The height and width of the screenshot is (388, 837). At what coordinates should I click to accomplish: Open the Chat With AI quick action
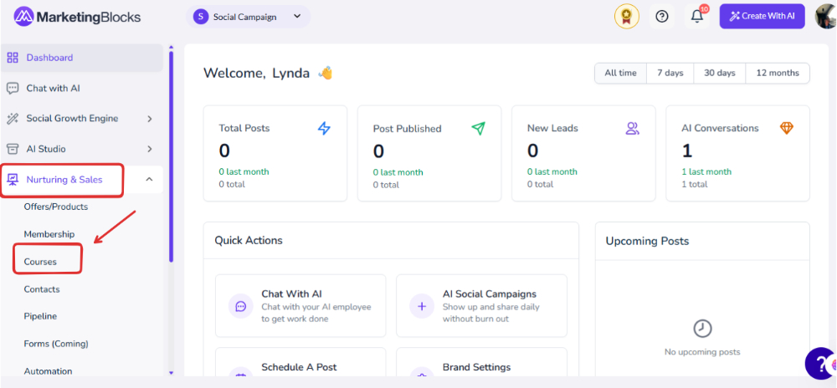click(300, 306)
